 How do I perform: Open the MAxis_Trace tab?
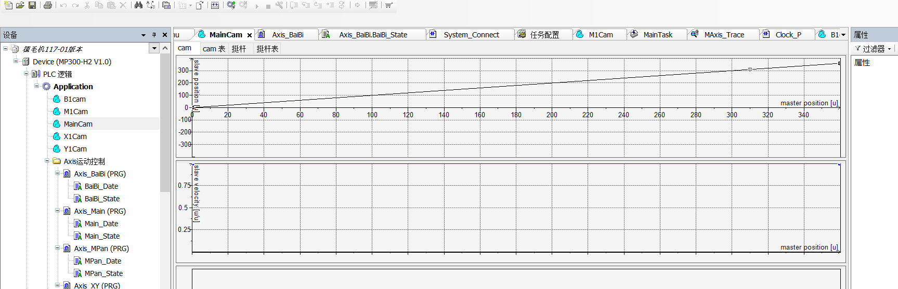(723, 35)
